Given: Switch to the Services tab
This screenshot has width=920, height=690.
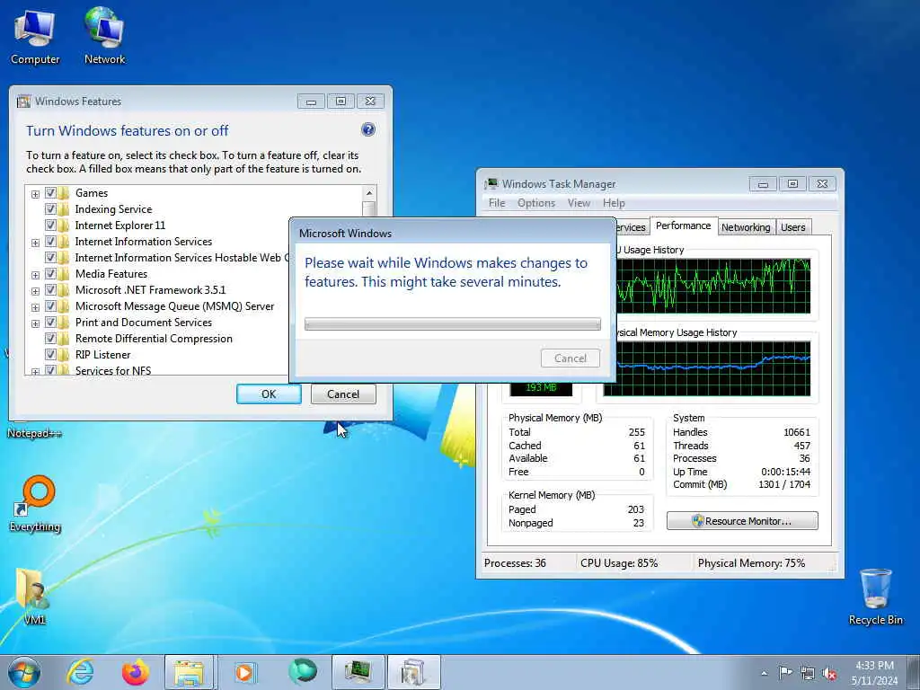Looking at the screenshot, I should pos(632,227).
